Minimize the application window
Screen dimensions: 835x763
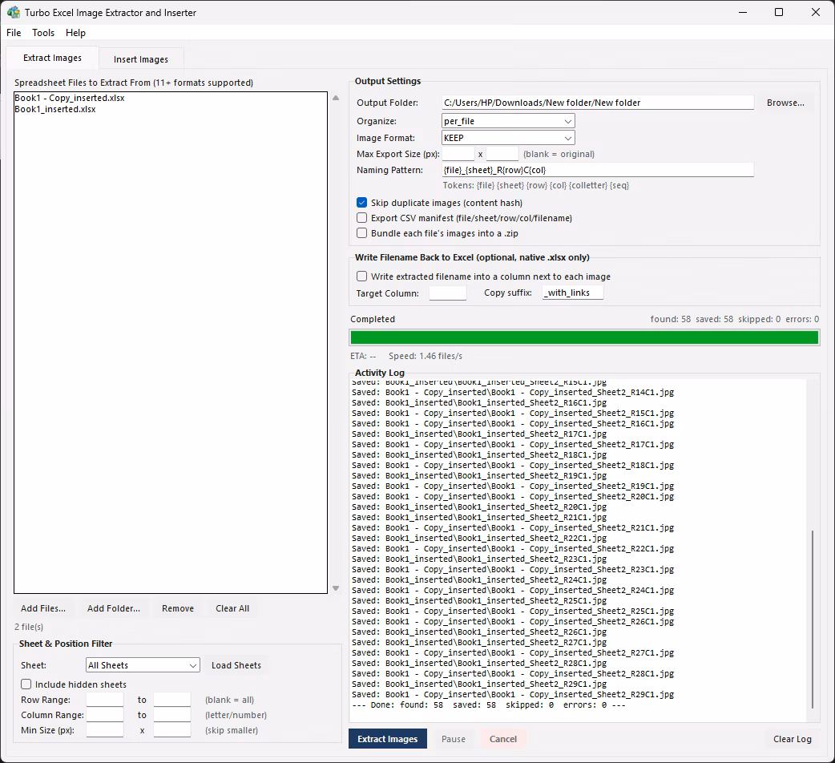point(743,12)
